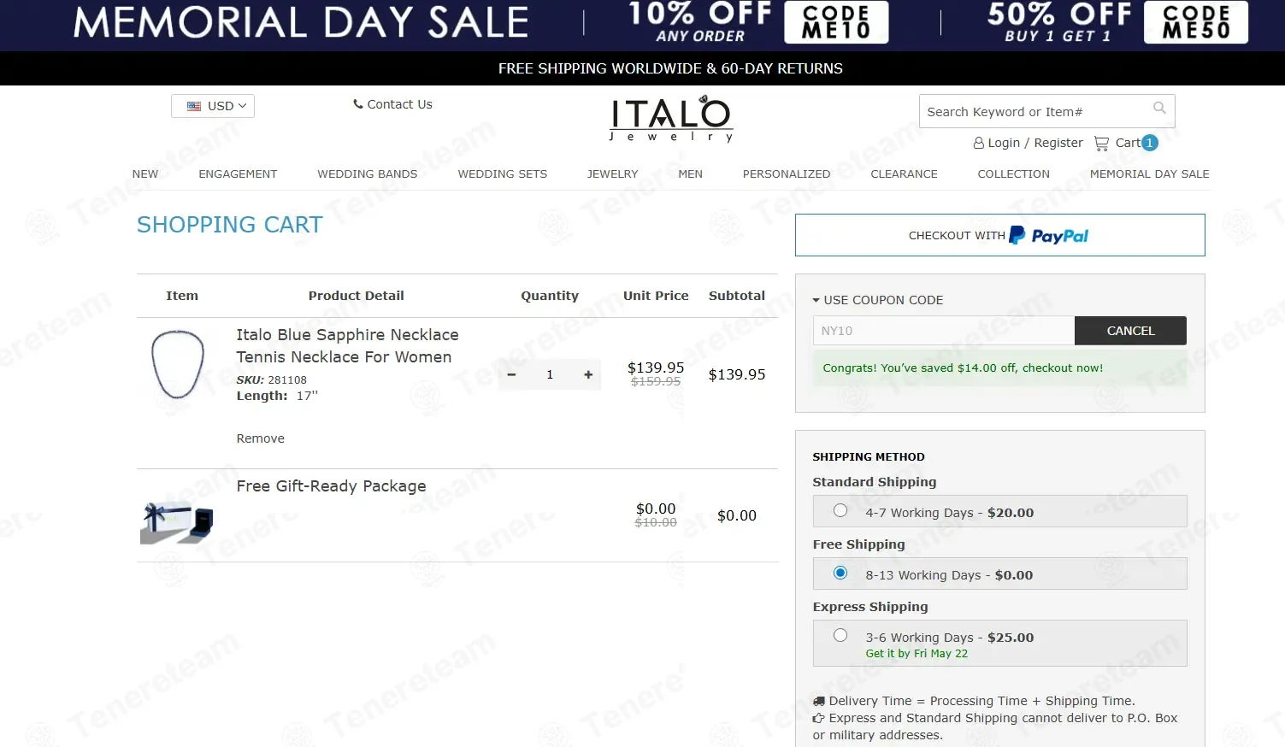
Task: Click the Italo Jewelry logo
Action: point(671,118)
